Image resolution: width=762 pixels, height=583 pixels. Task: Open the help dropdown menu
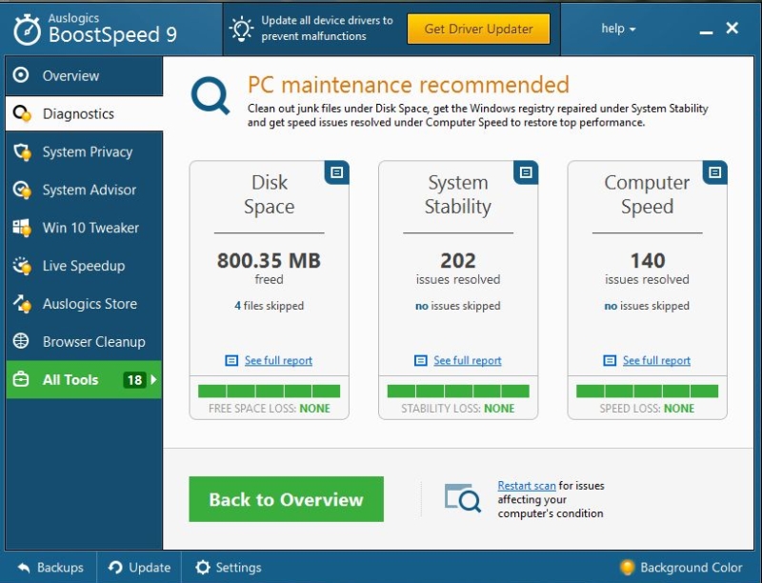pyautogui.click(x=618, y=29)
